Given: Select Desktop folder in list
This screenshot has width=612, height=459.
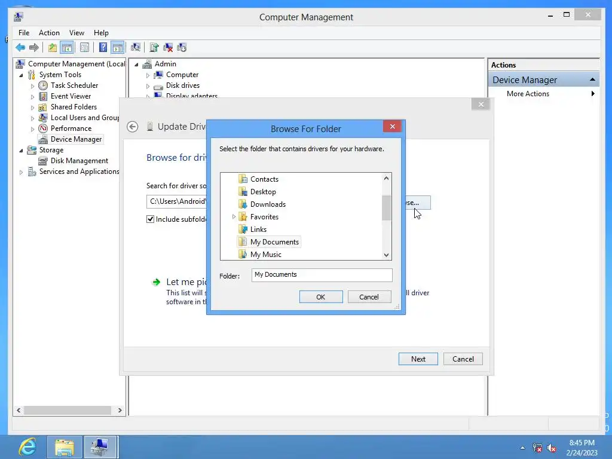Looking at the screenshot, I should click(263, 192).
